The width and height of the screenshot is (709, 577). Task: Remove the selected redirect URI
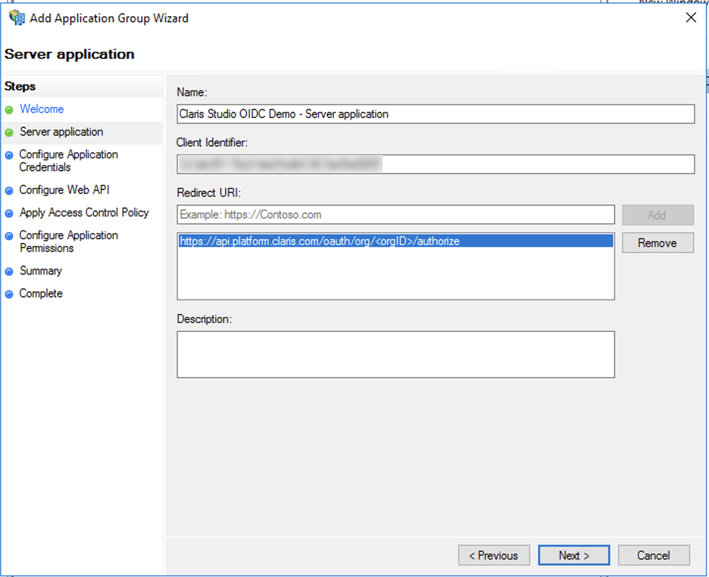(657, 243)
